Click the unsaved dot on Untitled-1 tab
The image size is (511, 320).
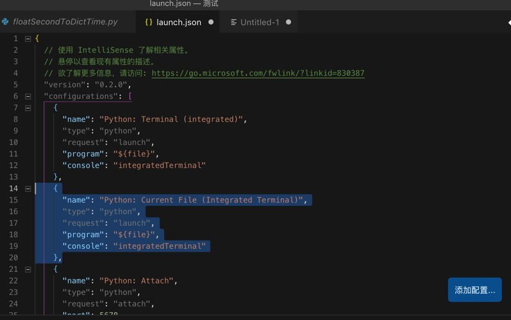pyautogui.click(x=289, y=22)
